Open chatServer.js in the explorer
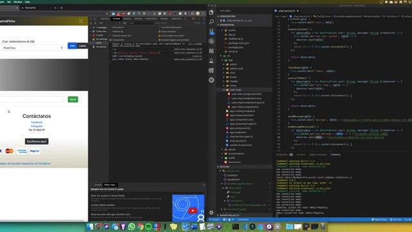This screenshot has width=412, height=232. coord(236,39)
